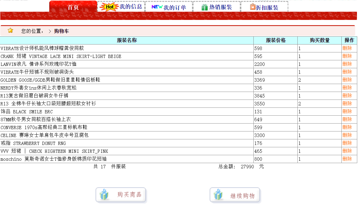Image resolution: width=359 pixels, height=207 pixels.
Task: Click the 购物车 breadcrumb text
Action: pos(62,31)
